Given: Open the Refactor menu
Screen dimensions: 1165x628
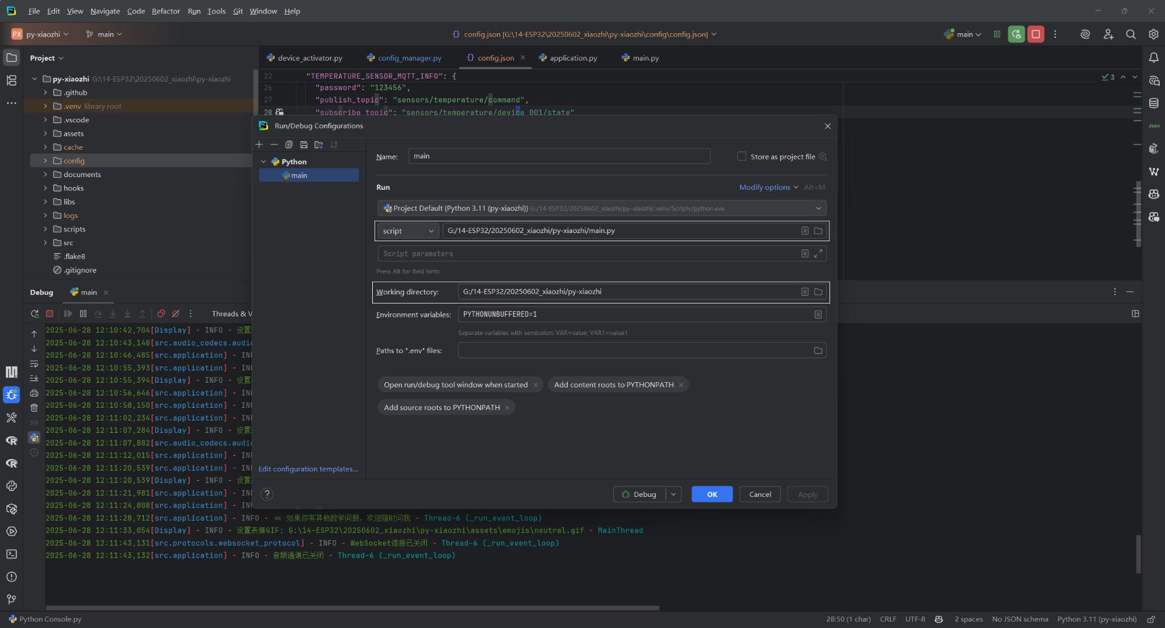Looking at the screenshot, I should coord(165,11).
